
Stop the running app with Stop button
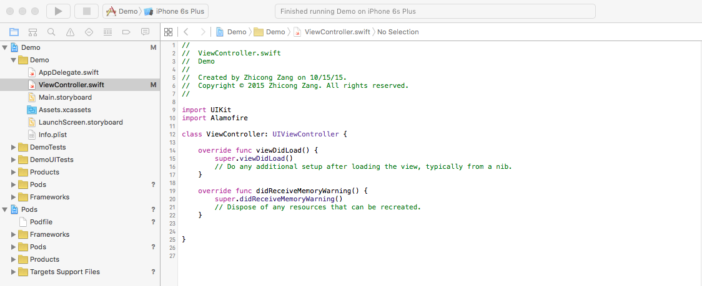pyautogui.click(x=86, y=11)
